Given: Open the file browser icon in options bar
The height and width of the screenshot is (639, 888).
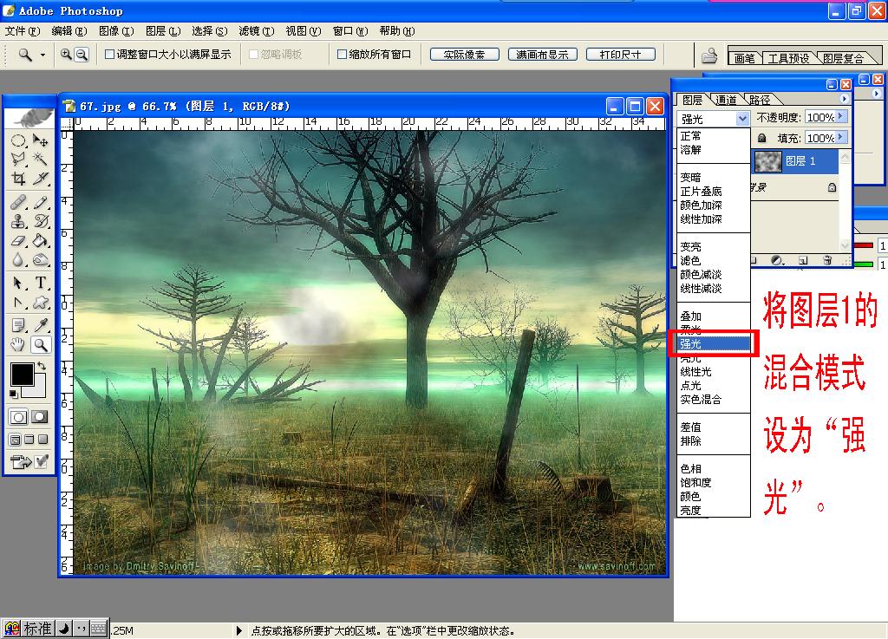Looking at the screenshot, I should (x=709, y=55).
